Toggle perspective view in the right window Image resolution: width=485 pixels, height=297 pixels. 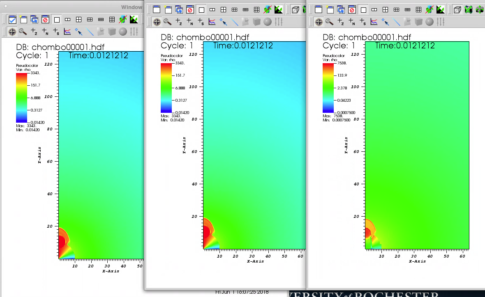457,10
